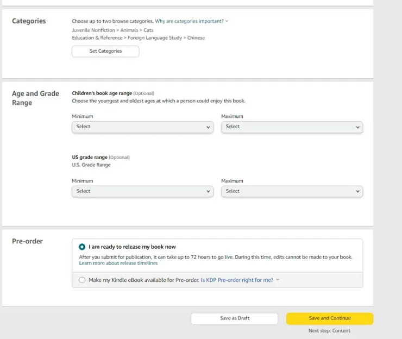Expand chevron beside 'Why are categories important?'
This screenshot has width=402, height=339.
pyautogui.click(x=227, y=21)
